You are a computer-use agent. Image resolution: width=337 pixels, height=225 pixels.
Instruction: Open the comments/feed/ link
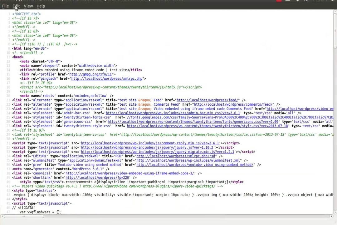click(x=233, y=104)
